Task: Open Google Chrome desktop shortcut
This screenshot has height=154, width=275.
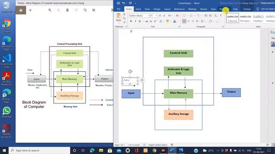Action: (7, 26)
